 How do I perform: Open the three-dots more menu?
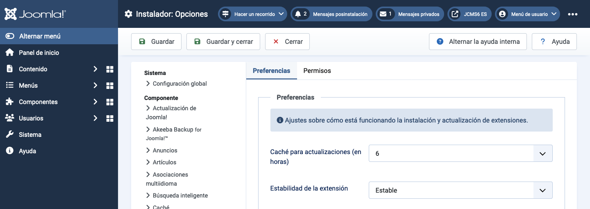(573, 14)
